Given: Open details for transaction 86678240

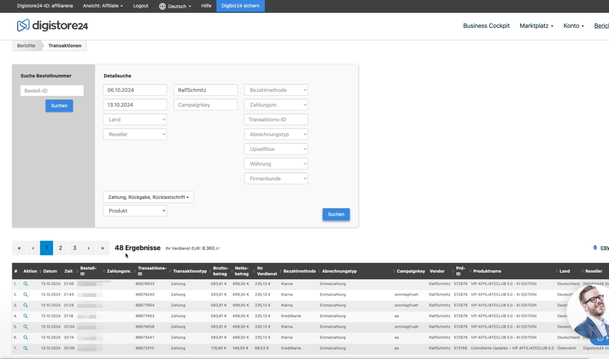Looking at the screenshot, I should click(x=25, y=295).
